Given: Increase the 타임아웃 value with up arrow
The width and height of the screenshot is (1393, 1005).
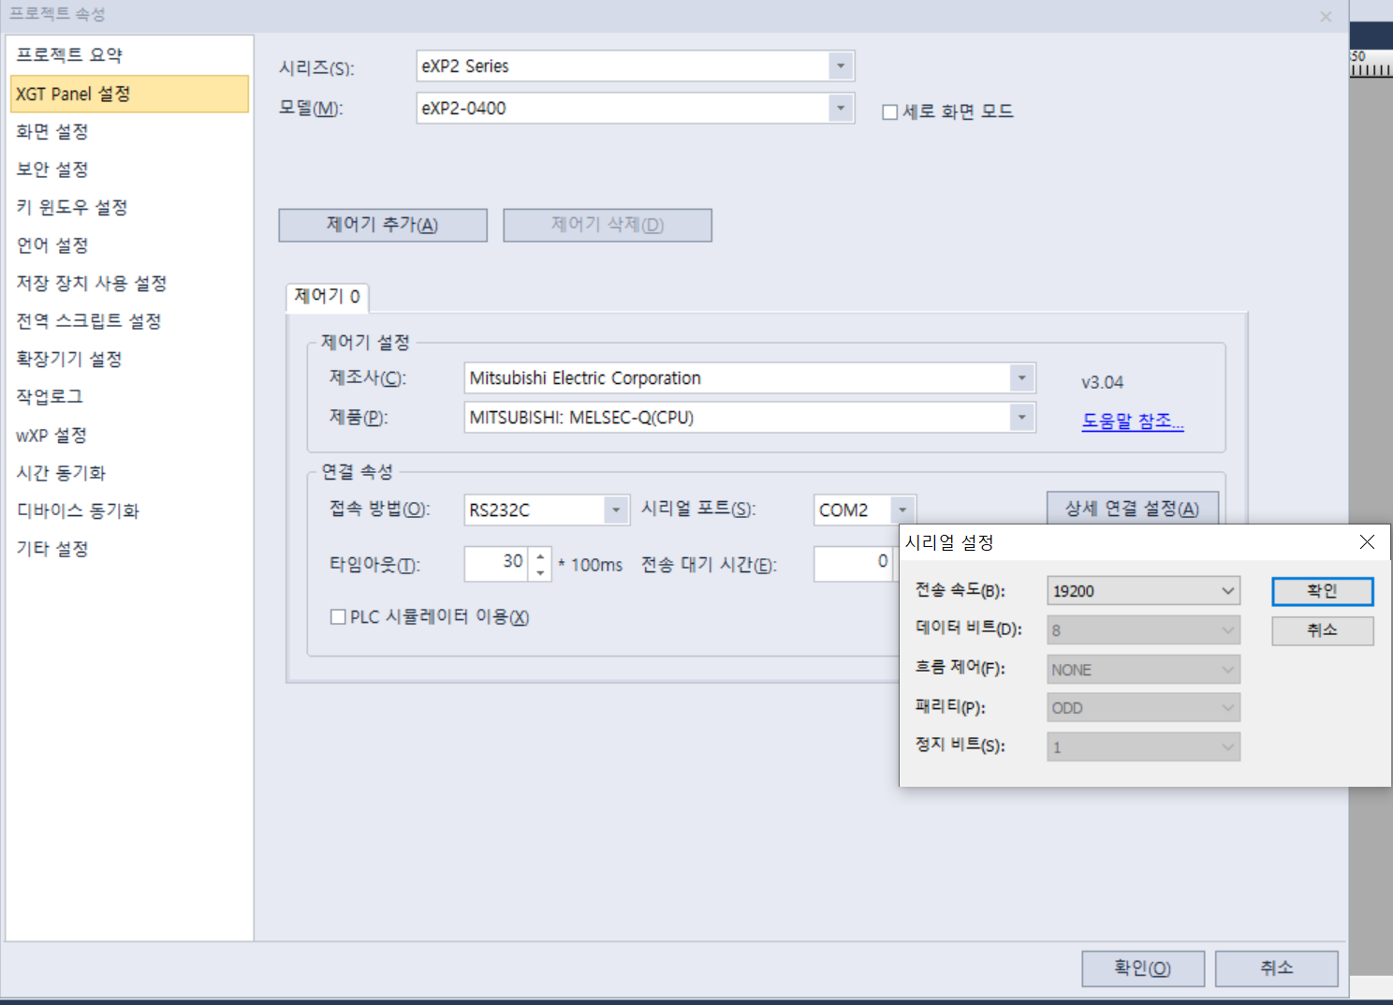Looking at the screenshot, I should (x=539, y=557).
